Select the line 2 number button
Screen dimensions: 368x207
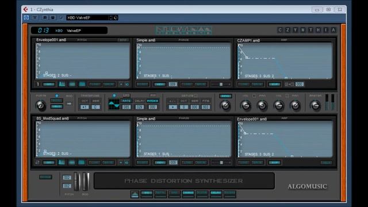pyautogui.click(x=37, y=162)
